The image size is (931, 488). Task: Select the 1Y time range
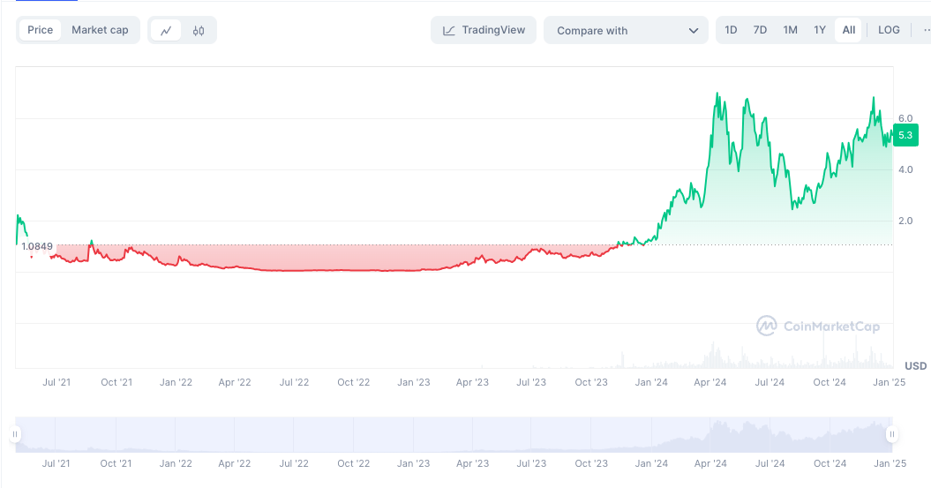click(820, 30)
